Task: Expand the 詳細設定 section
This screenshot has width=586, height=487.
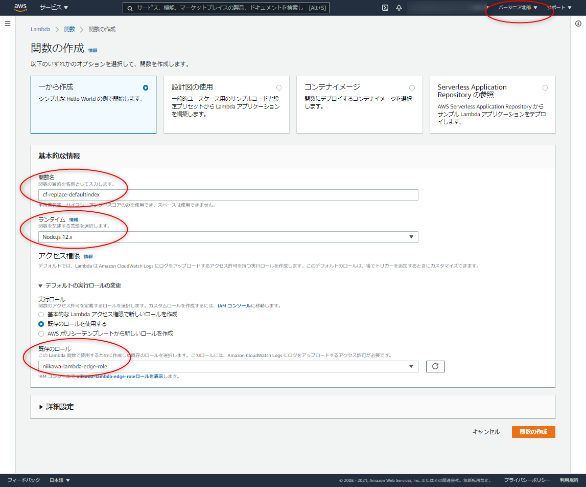Action: (54, 406)
